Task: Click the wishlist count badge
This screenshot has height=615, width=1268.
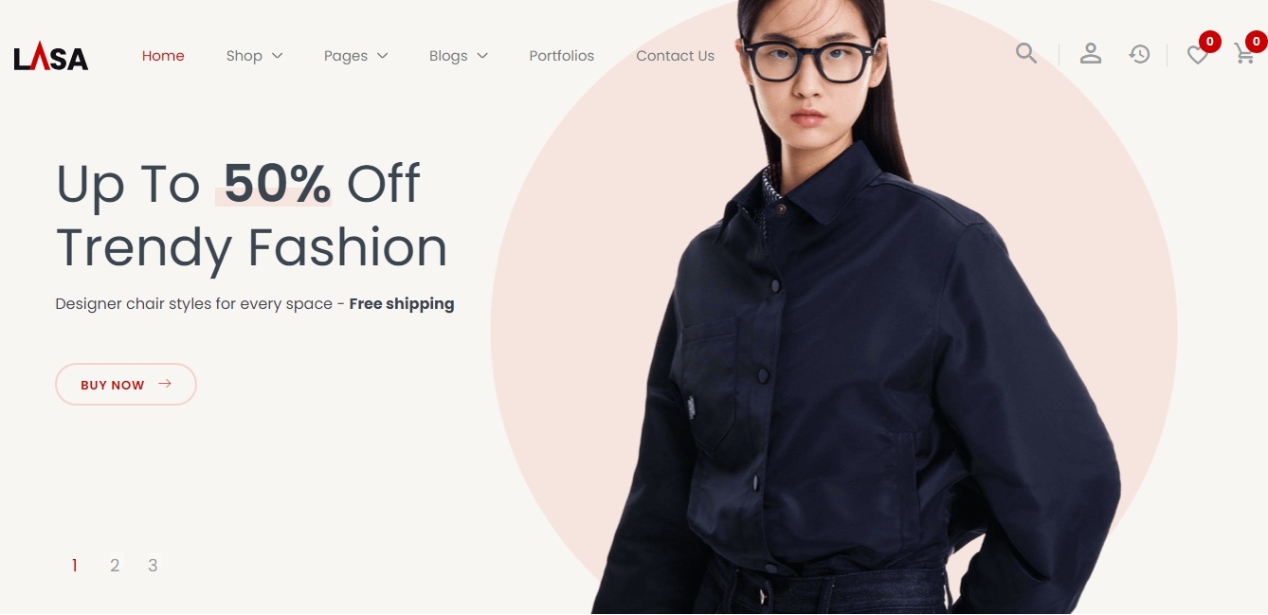Action: (x=1209, y=42)
